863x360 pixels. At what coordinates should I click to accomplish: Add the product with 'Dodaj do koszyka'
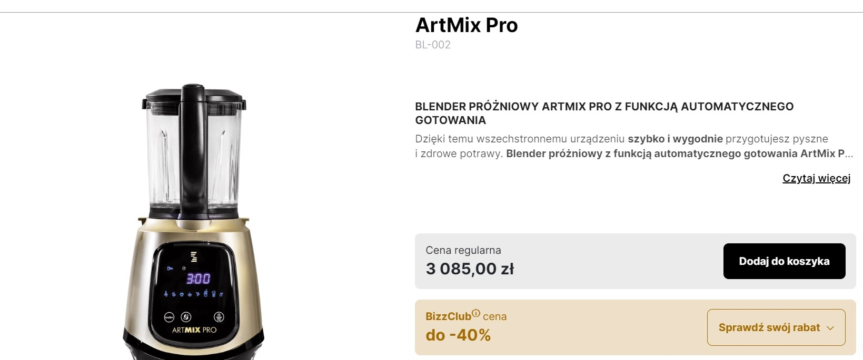point(784,261)
